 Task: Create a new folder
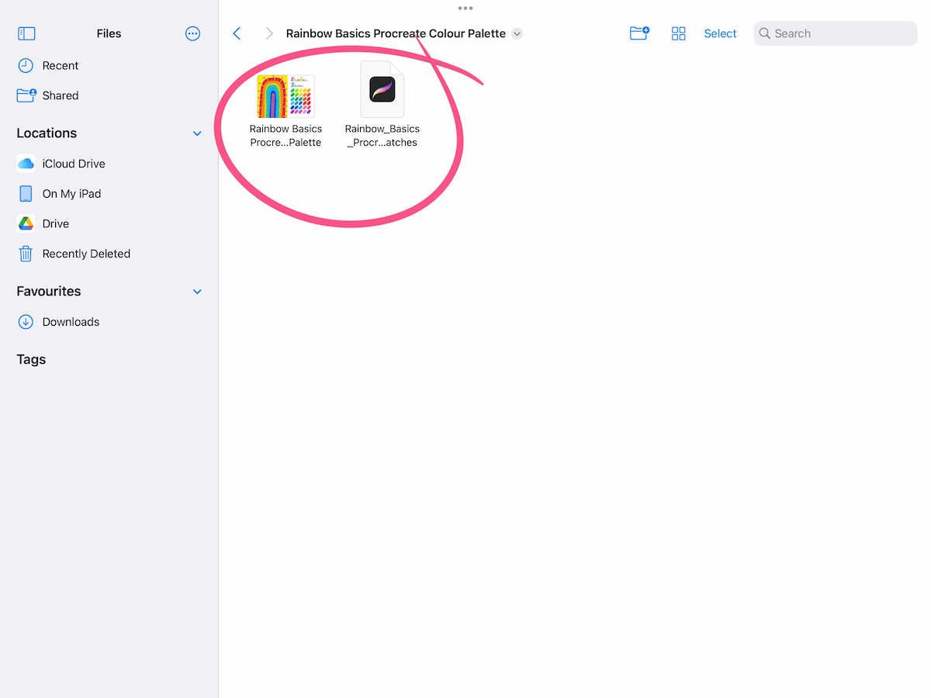[x=639, y=33]
